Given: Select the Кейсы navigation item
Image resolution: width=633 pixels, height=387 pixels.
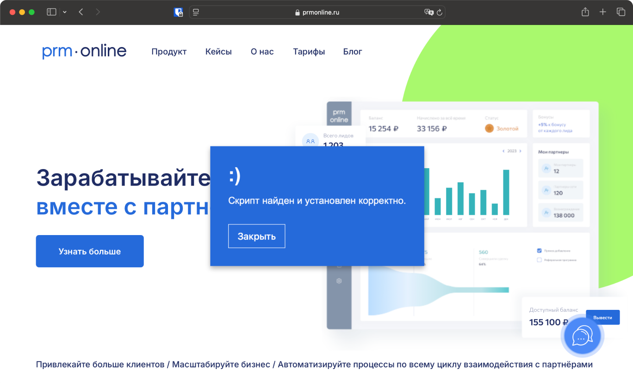Looking at the screenshot, I should tap(218, 51).
